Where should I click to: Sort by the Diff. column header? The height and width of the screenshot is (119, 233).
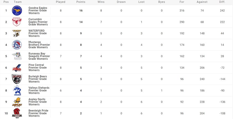221,2
